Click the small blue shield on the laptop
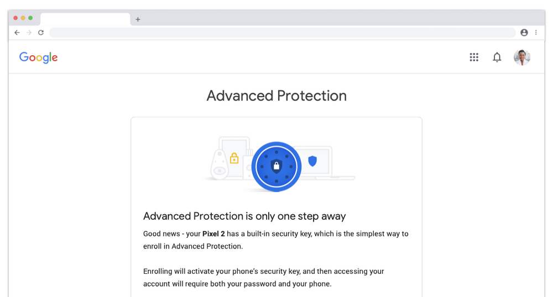 click(312, 161)
